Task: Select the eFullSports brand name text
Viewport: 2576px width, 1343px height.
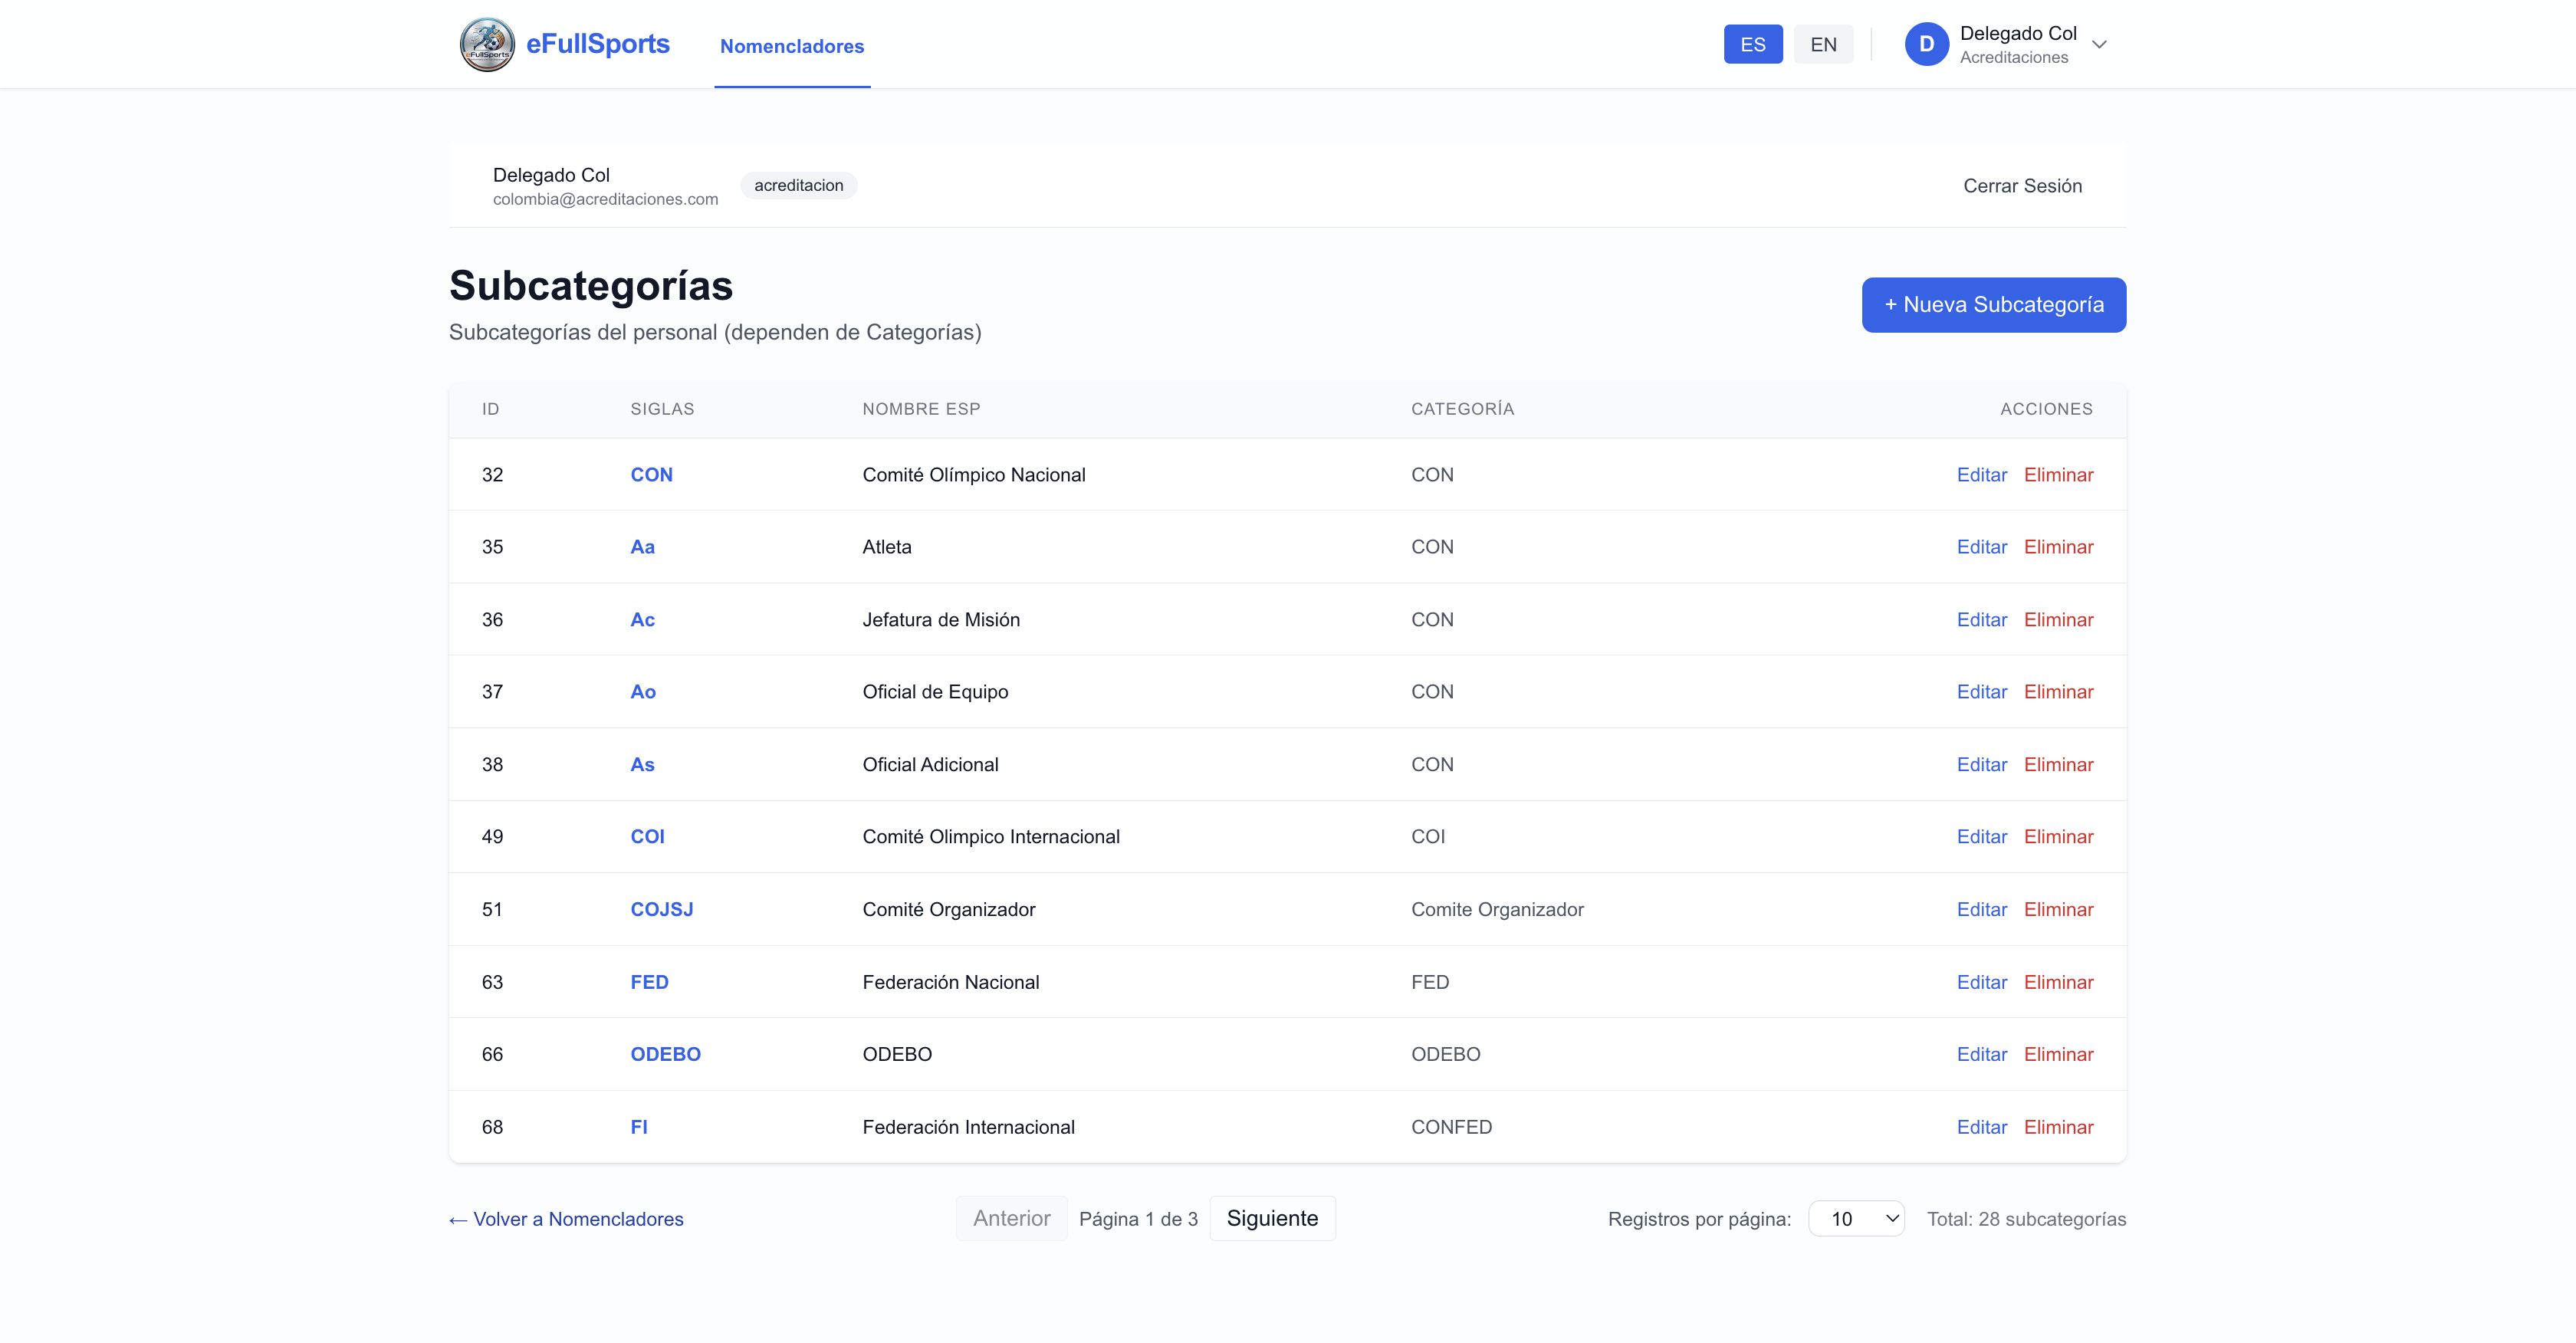Action: pyautogui.click(x=597, y=44)
